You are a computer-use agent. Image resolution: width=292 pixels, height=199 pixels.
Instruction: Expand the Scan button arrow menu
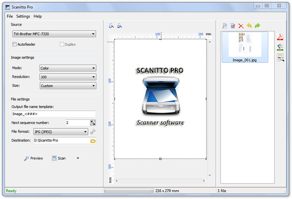(78, 158)
